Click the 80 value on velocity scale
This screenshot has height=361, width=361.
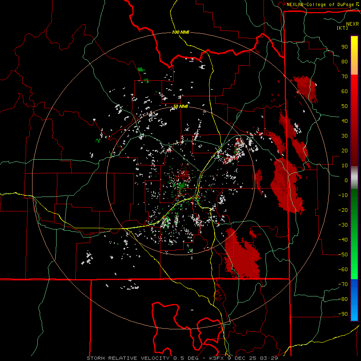click(345, 62)
